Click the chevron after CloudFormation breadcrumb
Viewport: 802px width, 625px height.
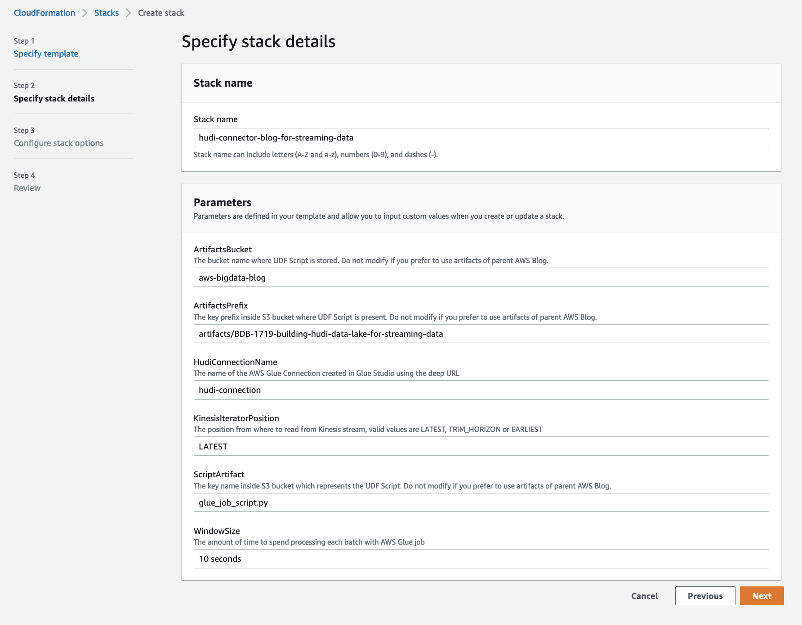85,13
